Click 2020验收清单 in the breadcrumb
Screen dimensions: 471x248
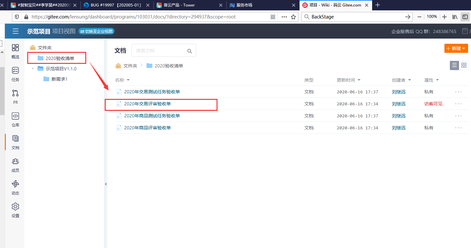[169, 66]
